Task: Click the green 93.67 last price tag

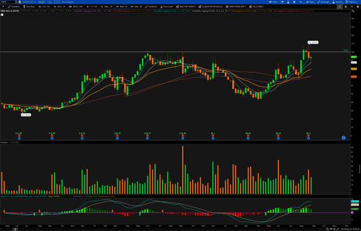Action: click(x=354, y=57)
